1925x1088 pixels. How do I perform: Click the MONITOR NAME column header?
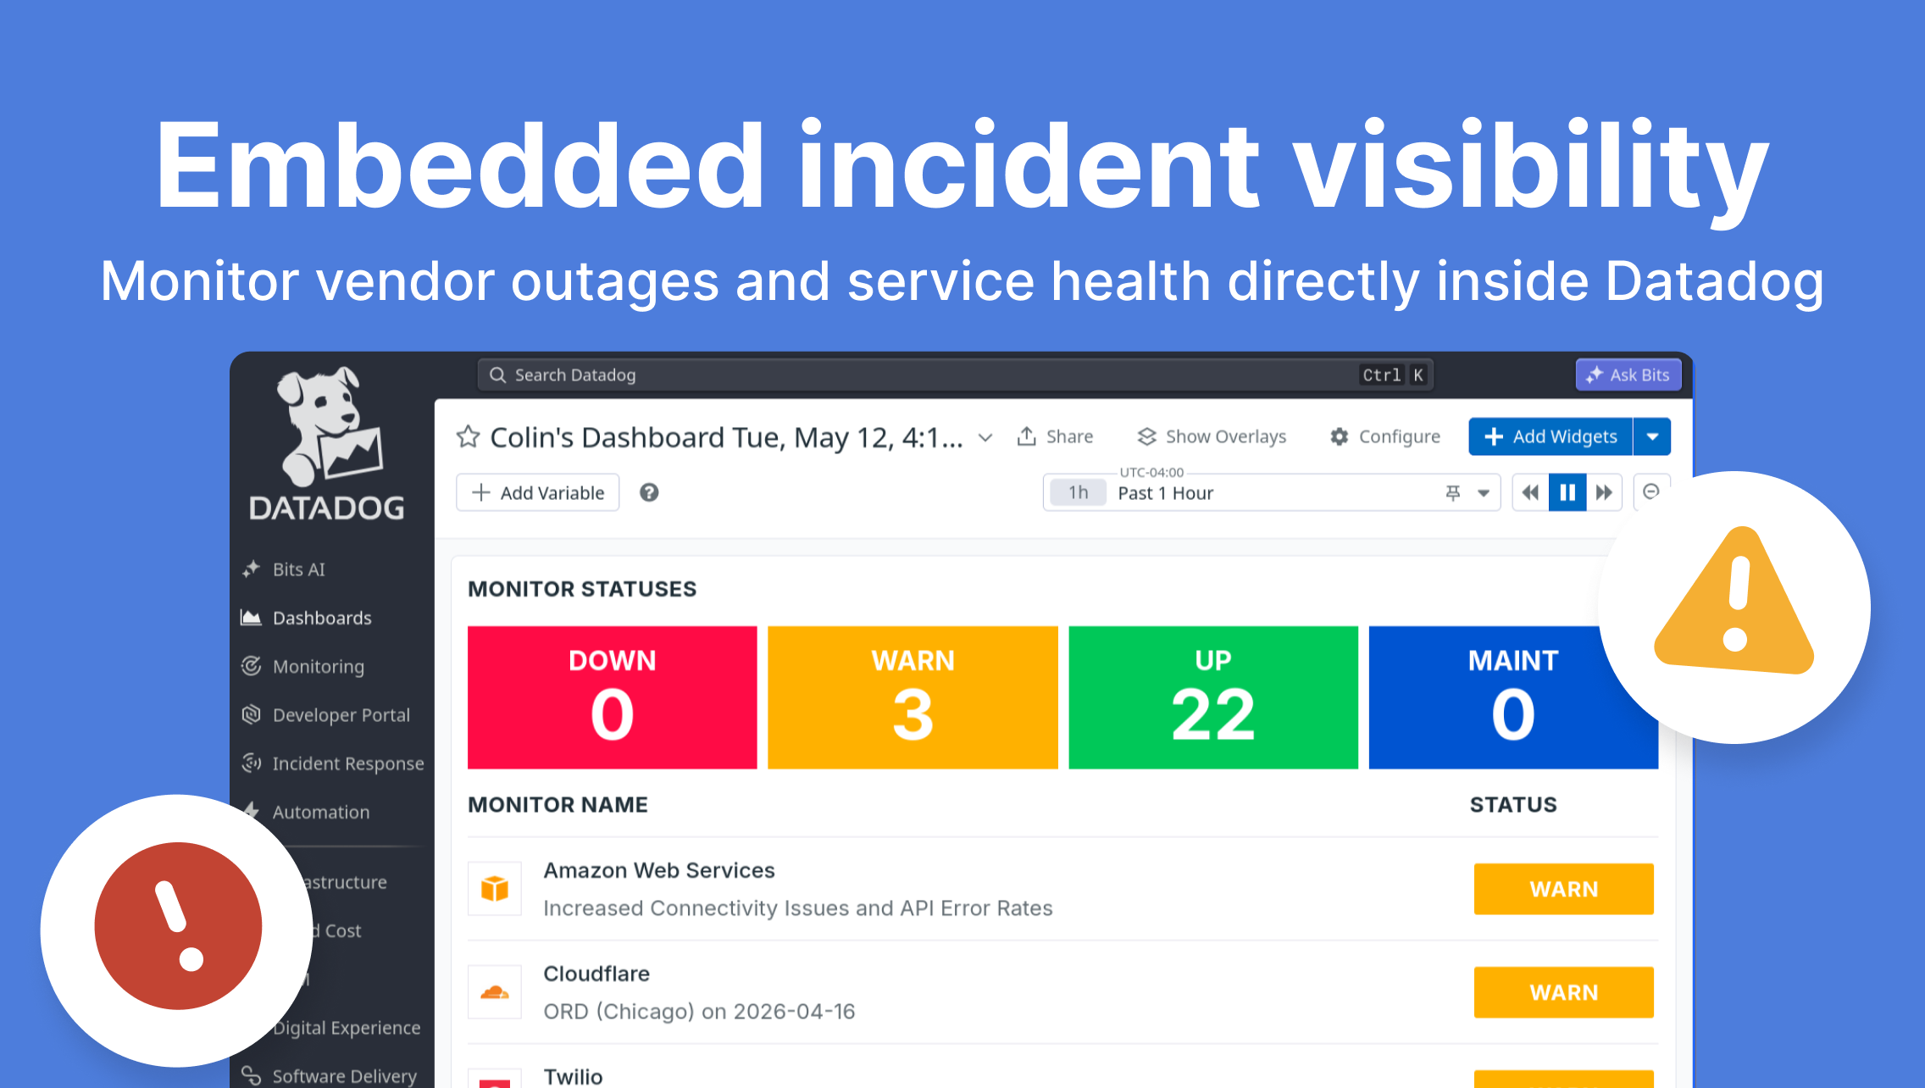pyautogui.click(x=558, y=805)
